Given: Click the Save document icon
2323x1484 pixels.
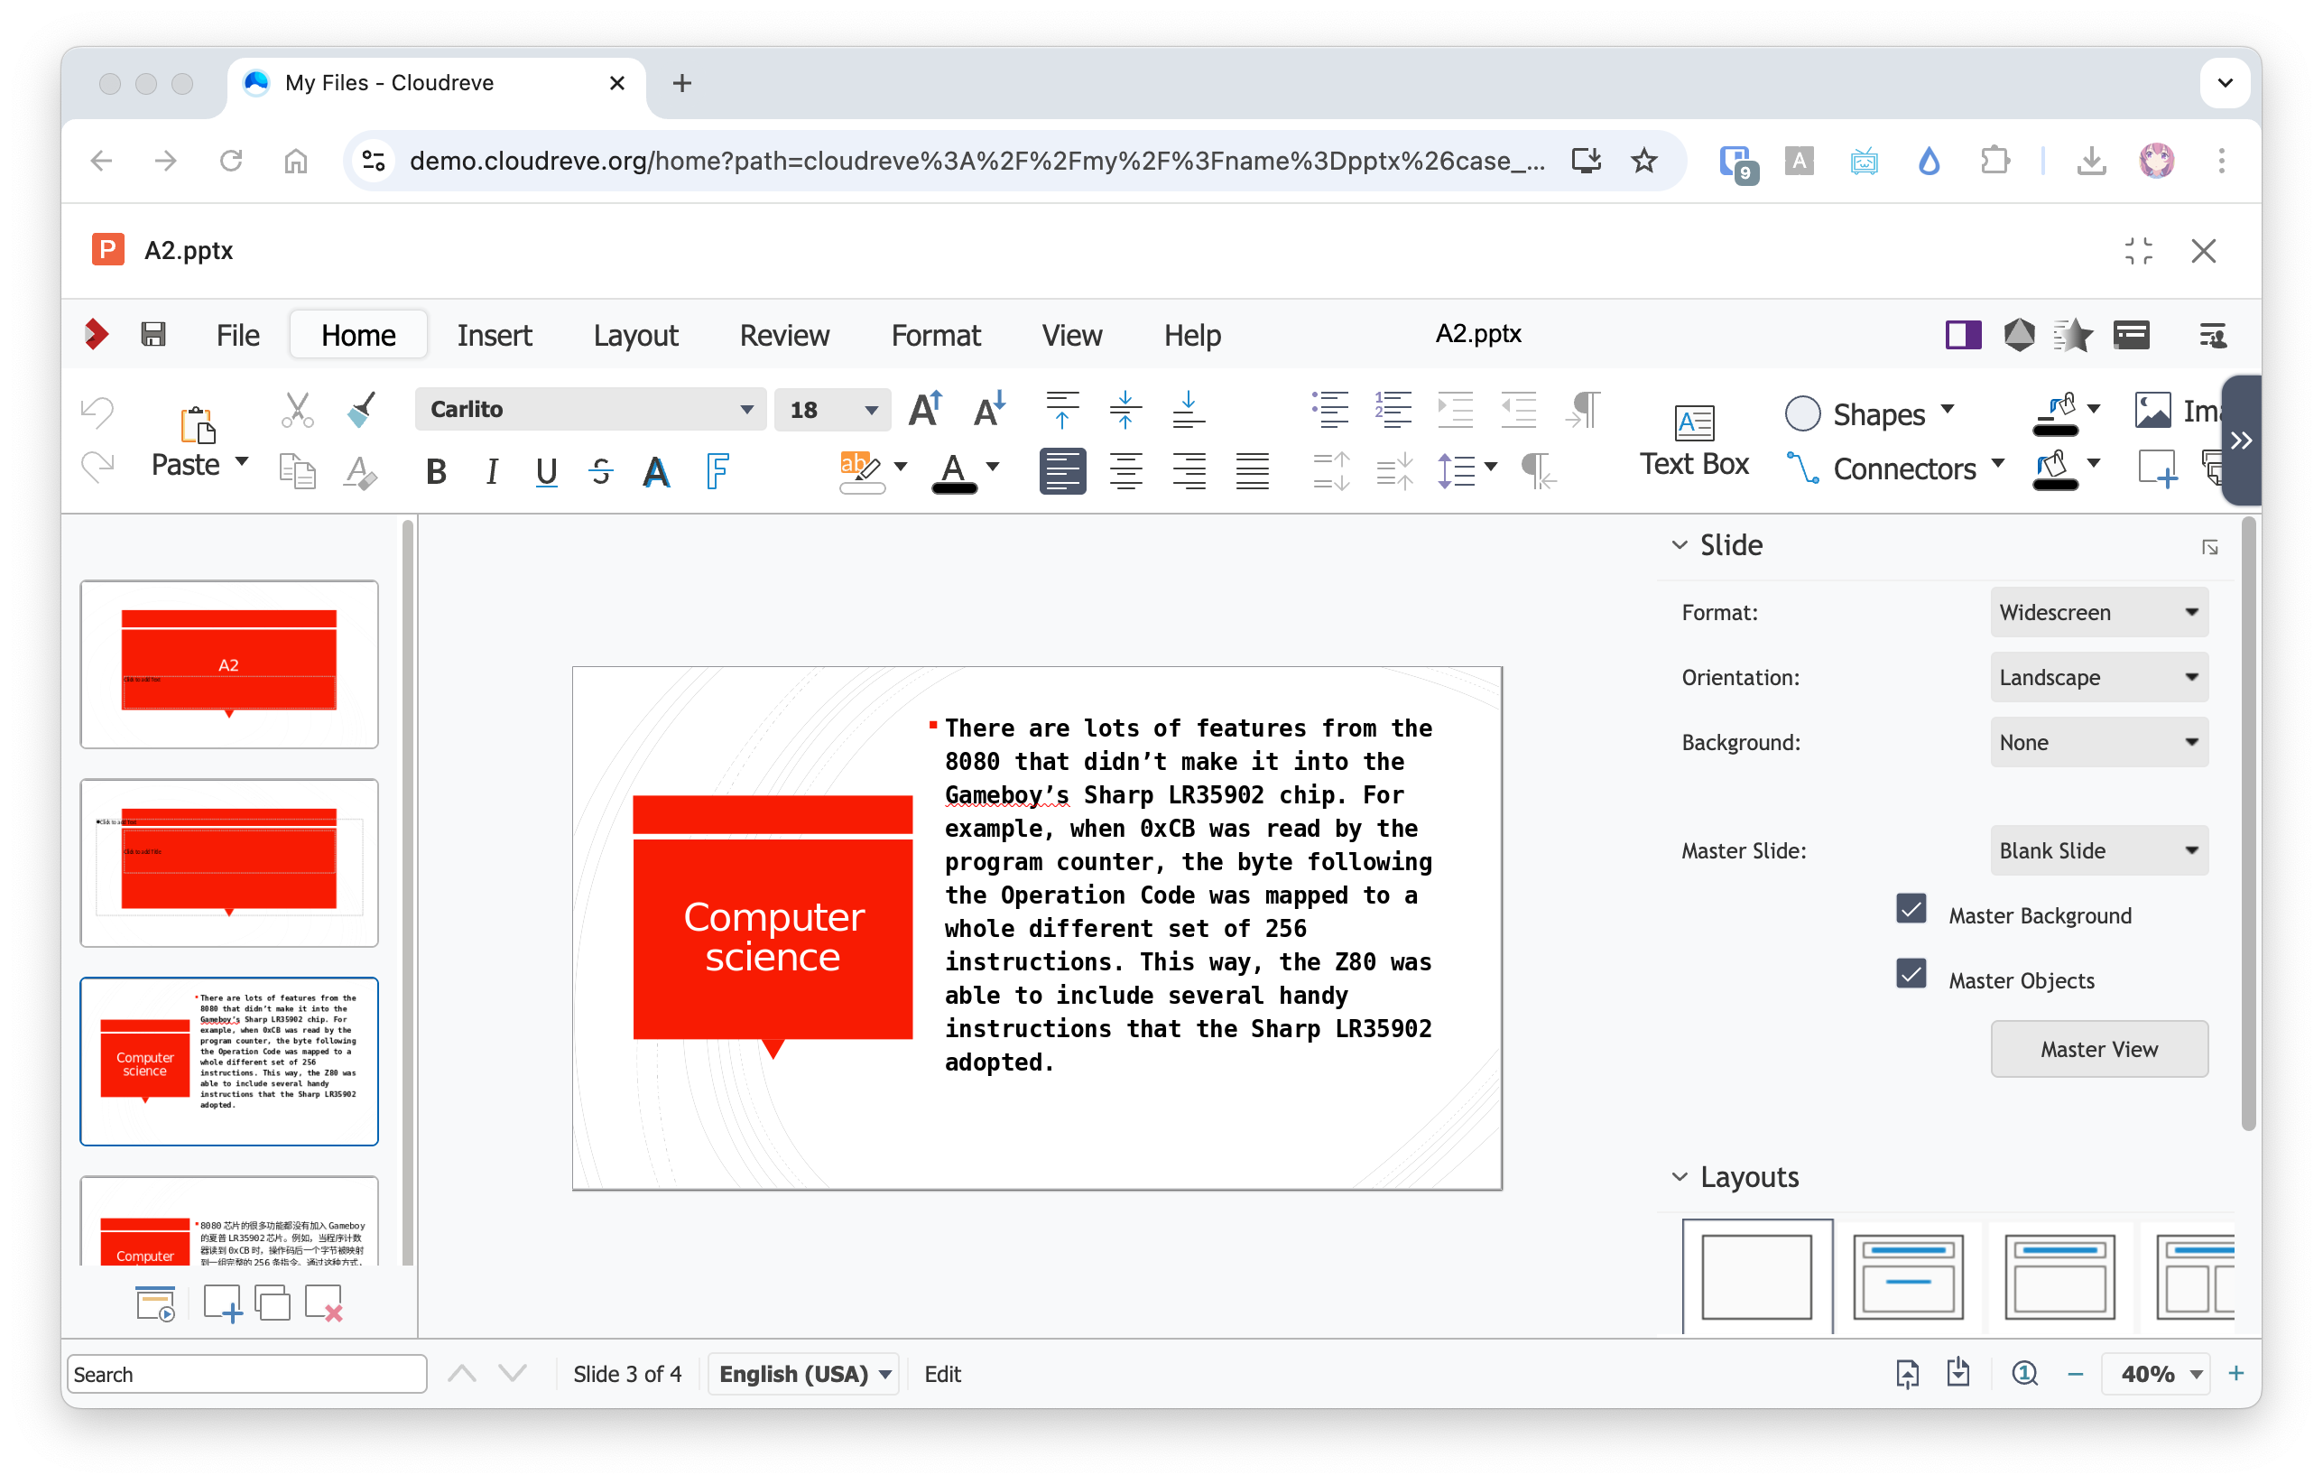Looking at the screenshot, I should point(153,335).
